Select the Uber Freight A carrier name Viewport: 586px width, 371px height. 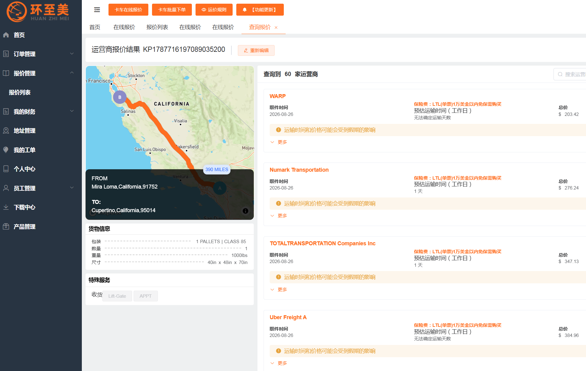point(288,317)
